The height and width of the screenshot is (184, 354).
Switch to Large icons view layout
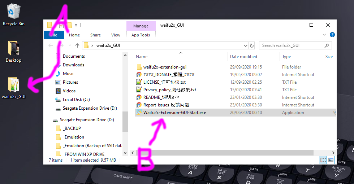331,160
